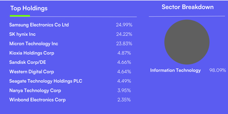Click the 23.83% Micron weight
The height and width of the screenshot is (114, 228).
[124, 44]
